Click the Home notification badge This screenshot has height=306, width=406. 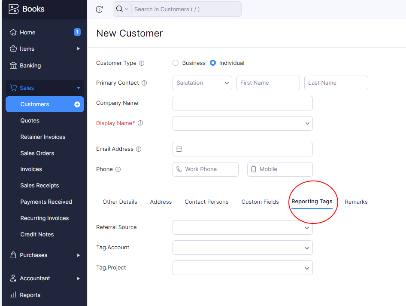[x=77, y=32]
